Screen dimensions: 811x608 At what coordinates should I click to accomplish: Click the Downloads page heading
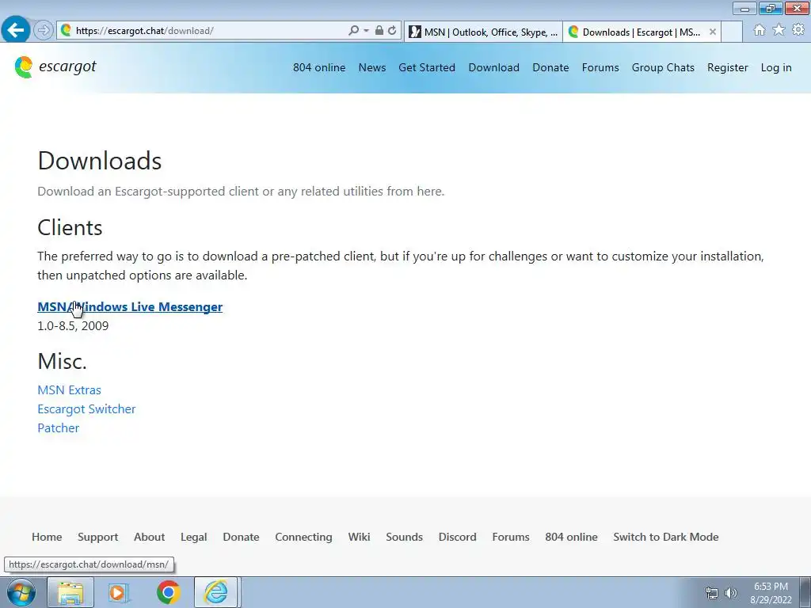coord(99,161)
